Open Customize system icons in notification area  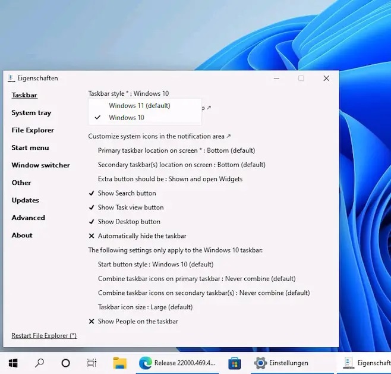point(159,136)
